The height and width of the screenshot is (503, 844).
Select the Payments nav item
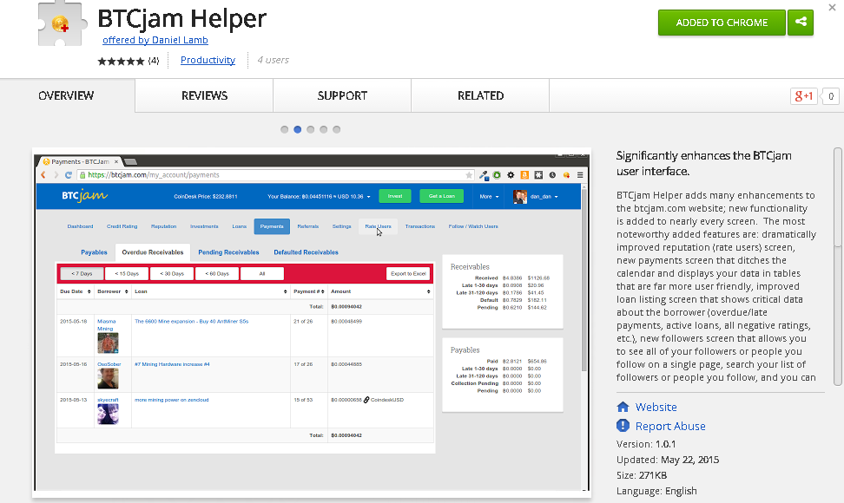(x=272, y=226)
